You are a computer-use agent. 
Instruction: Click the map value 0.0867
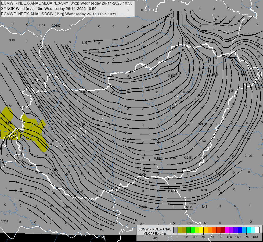[x=56, y=26]
